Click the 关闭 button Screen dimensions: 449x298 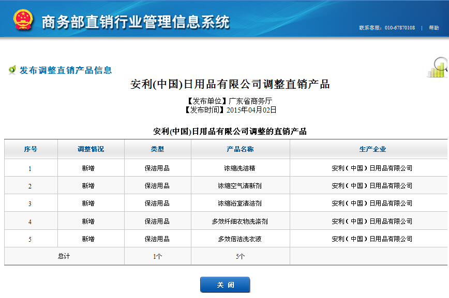tap(225, 285)
